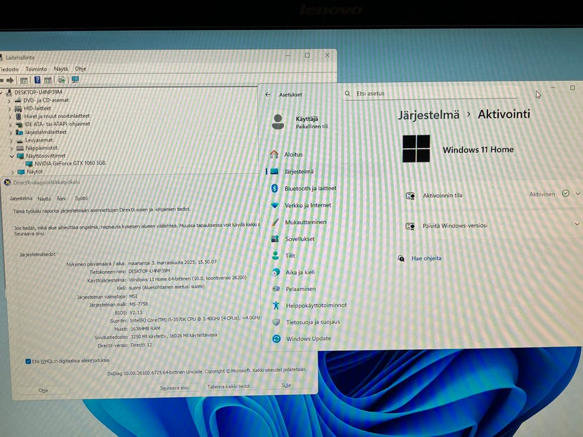Screen dimensions: 583x437
Task: Click the Aktivoinnin tila row icon
Action: click(x=410, y=196)
